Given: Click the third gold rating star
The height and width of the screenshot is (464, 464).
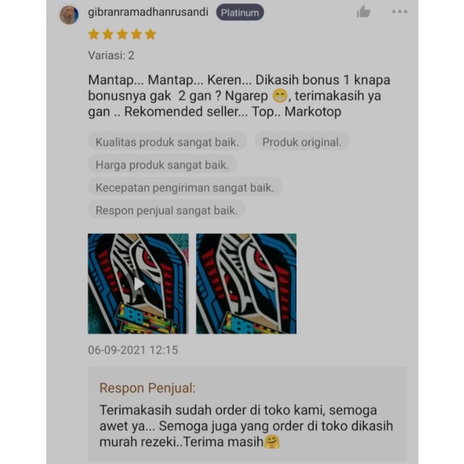Looking at the screenshot, I should tap(122, 34).
